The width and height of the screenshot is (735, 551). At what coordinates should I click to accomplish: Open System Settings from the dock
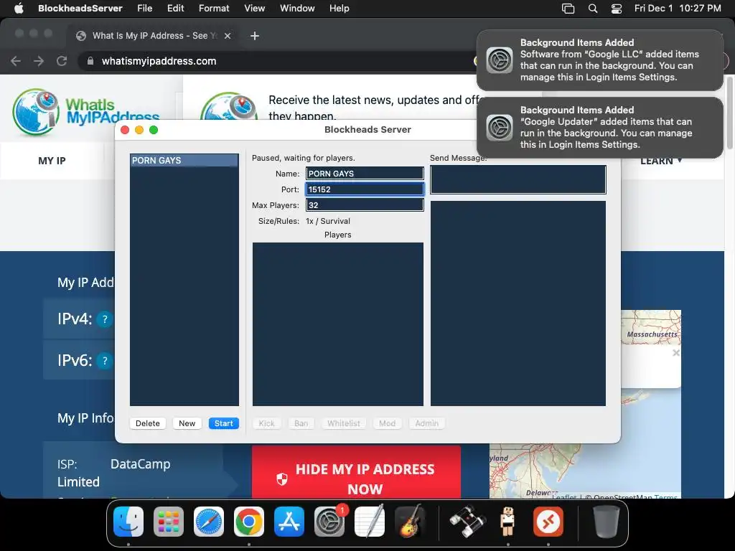[329, 522]
